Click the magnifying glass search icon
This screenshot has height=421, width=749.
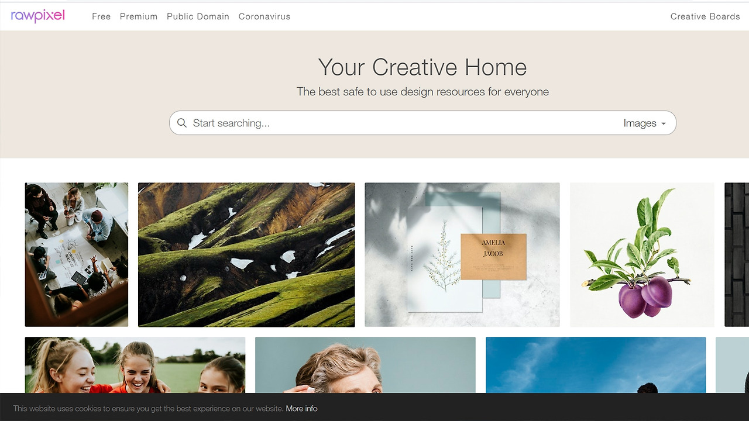[182, 123]
